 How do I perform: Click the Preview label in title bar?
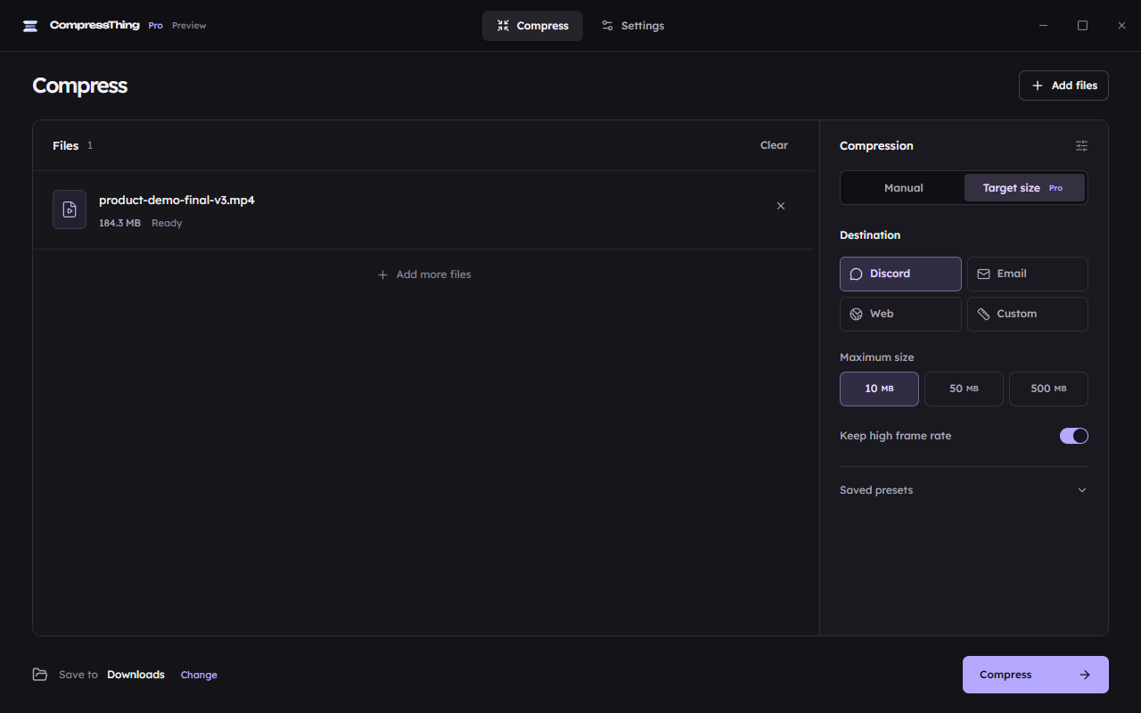[x=189, y=26]
